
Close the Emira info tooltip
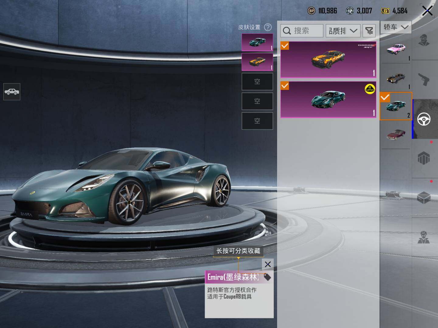[x=268, y=264]
